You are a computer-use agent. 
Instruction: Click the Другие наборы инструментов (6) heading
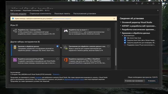[25, 42]
